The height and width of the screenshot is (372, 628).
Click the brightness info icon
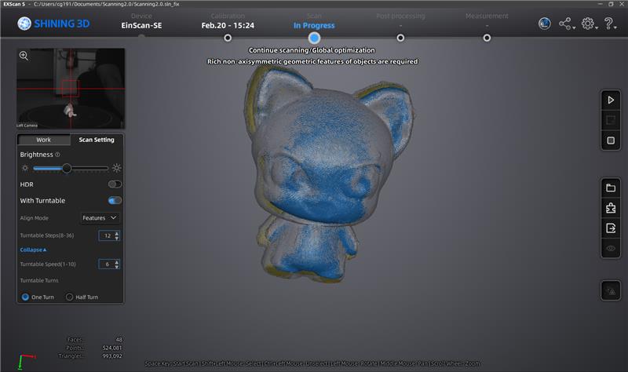(x=57, y=155)
